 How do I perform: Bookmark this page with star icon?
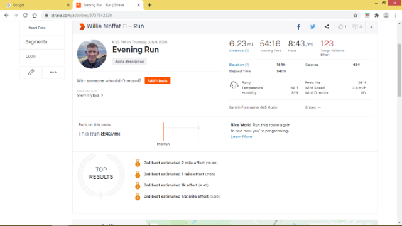(x=356, y=15)
